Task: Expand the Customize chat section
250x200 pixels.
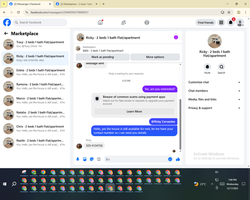Action: (214, 82)
